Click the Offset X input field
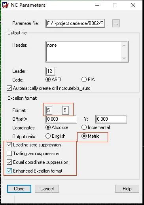This screenshot has height=205, width=144. coord(61,119)
